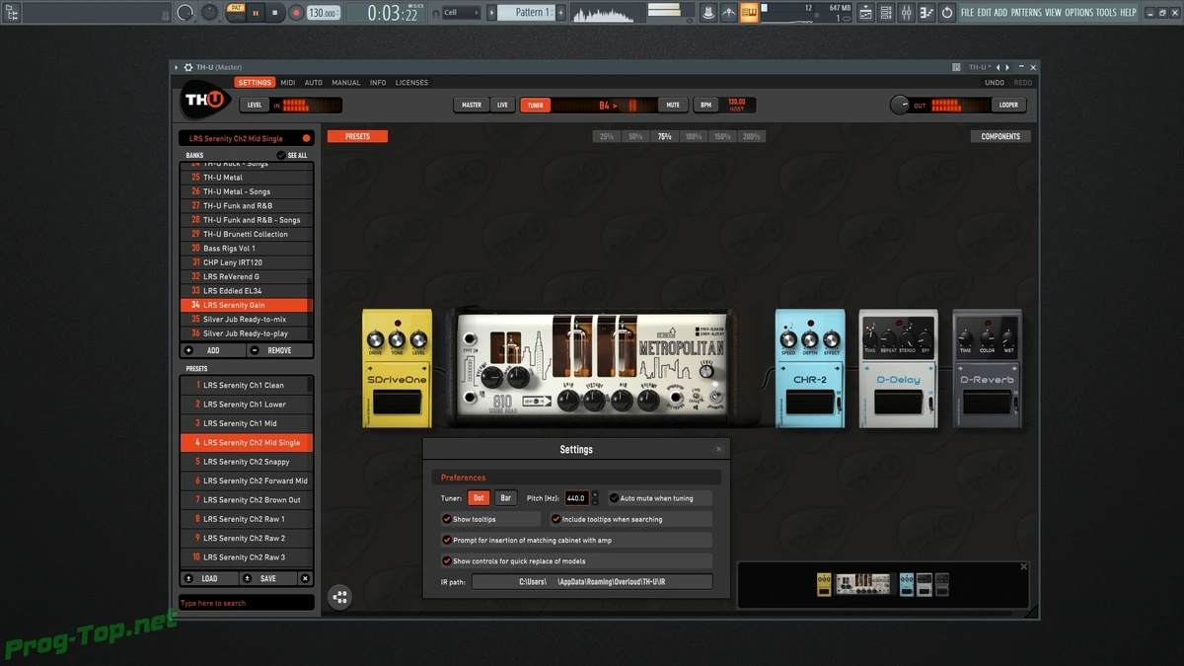Viewport: 1184px width, 666px height.
Task: Click the CHR-2 chorus pedal footswitch
Action: coord(810,403)
